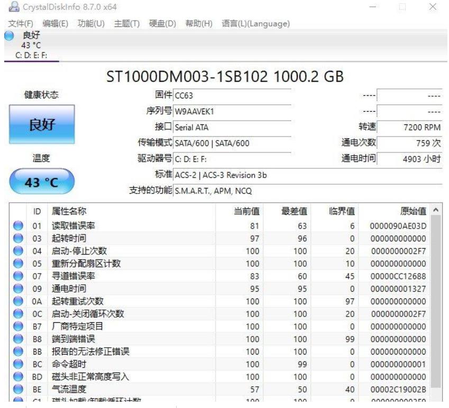This screenshot has height=408, width=449.
Task: Click the status orb for row 05 重新分配扇区计数
Action: click(18, 264)
